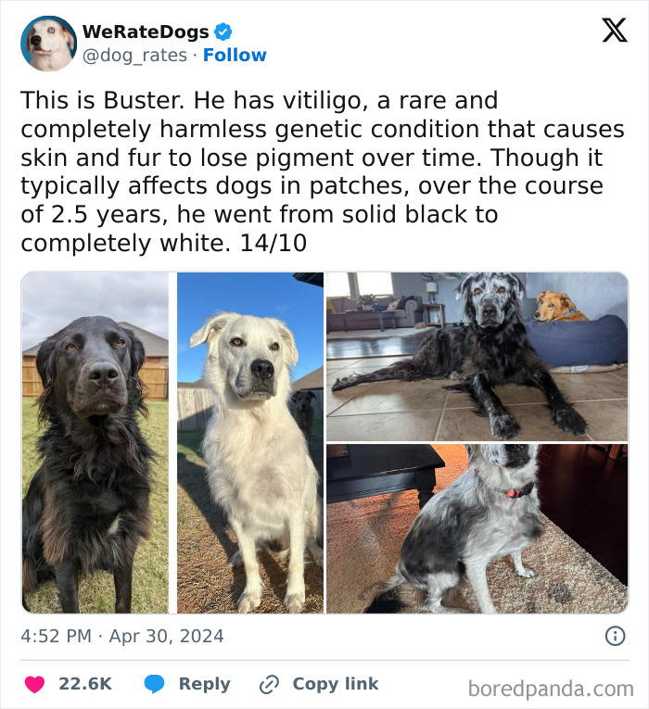Select the Copy link text
This screenshot has height=709, width=649.
[336, 684]
